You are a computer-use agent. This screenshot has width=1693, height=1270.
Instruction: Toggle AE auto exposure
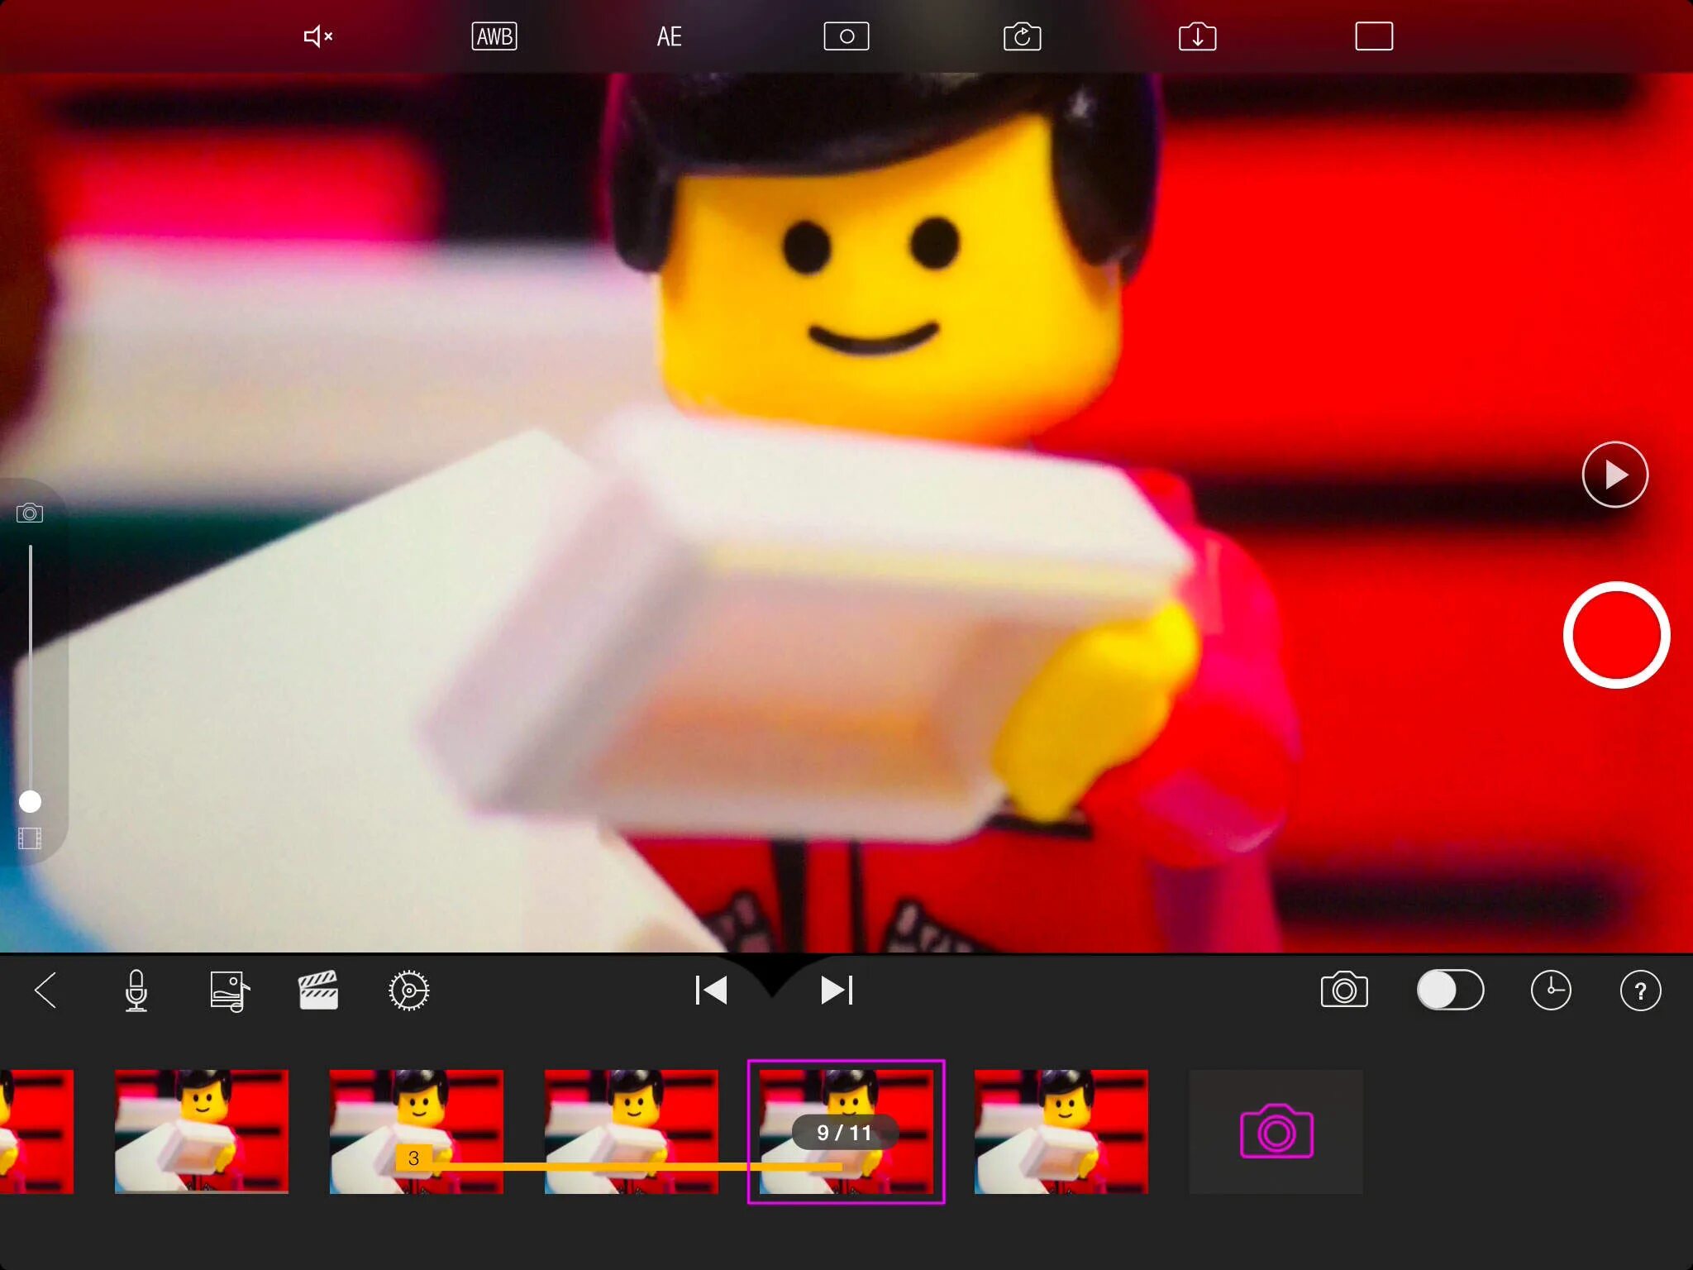point(669,36)
